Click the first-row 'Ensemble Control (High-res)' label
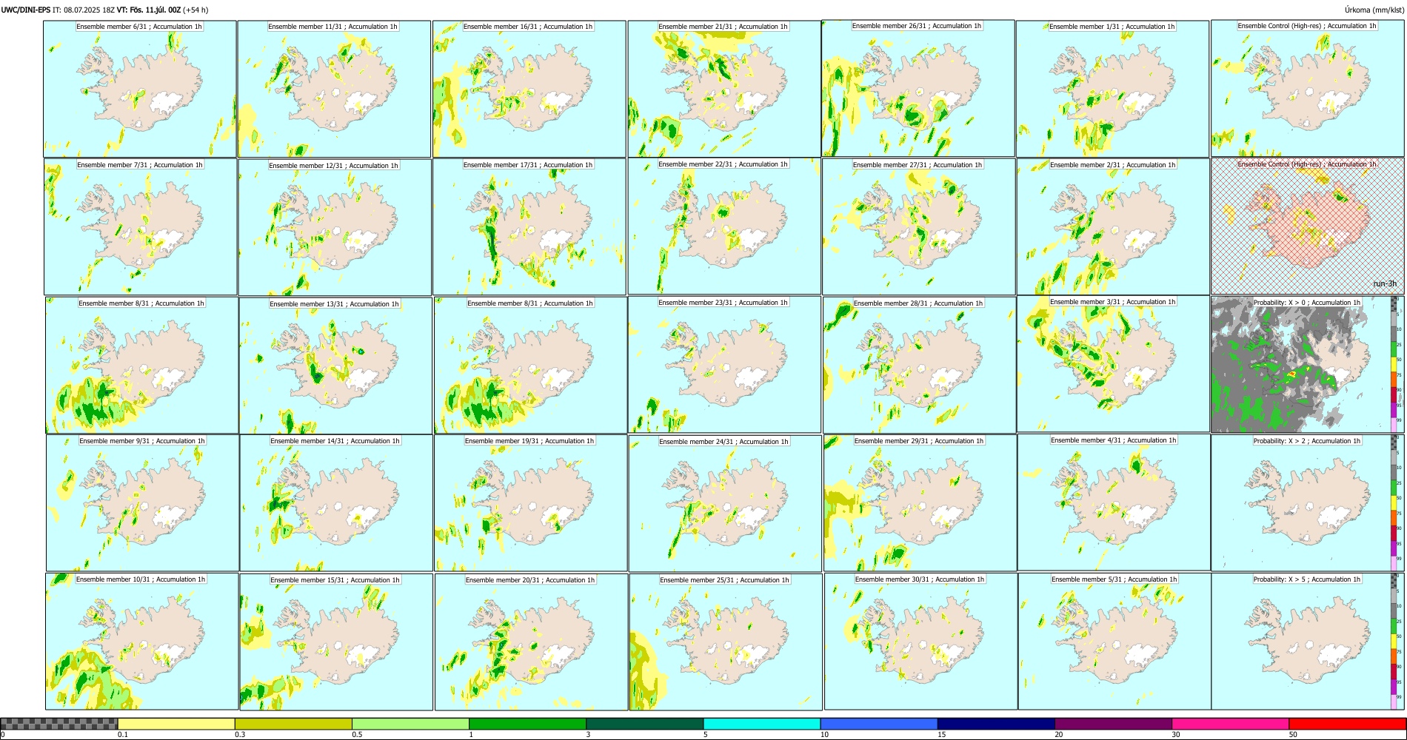 pyautogui.click(x=1307, y=26)
